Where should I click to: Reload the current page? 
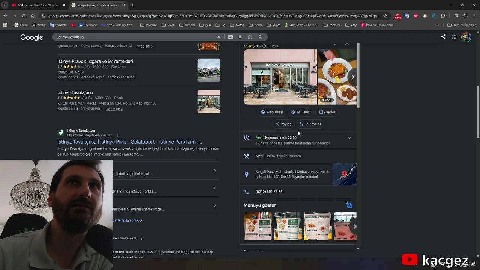[24, 16]
